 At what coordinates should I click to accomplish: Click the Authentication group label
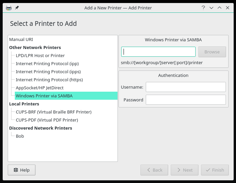(x=173, y=75)
